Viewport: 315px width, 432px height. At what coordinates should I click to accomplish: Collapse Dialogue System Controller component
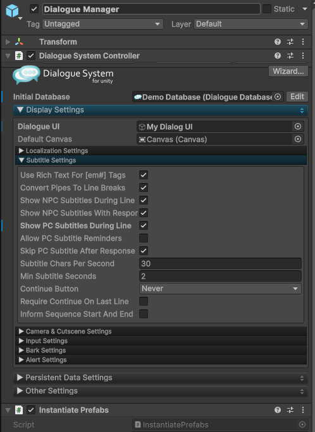(x=8, y=56)
